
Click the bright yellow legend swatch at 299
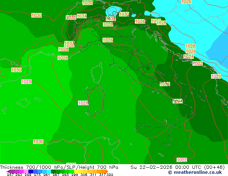[76, 171]
